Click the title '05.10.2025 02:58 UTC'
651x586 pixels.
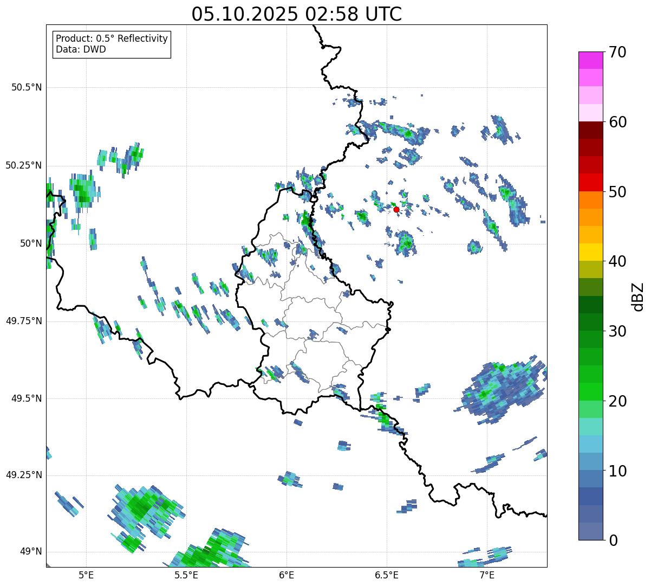[297, 14]
